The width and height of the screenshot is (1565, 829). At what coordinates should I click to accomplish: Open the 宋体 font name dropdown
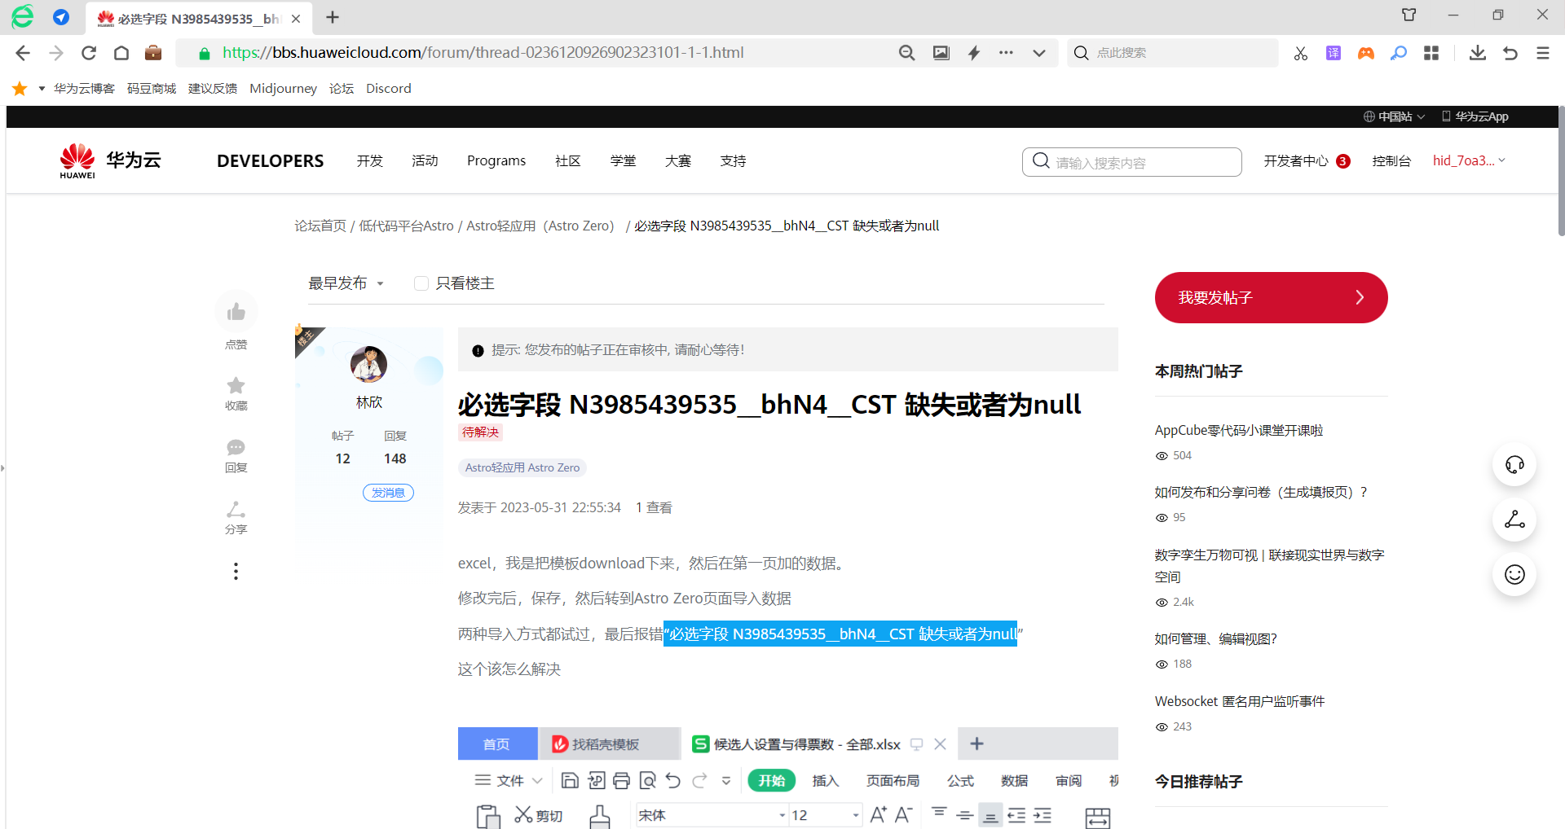point(782,815)
